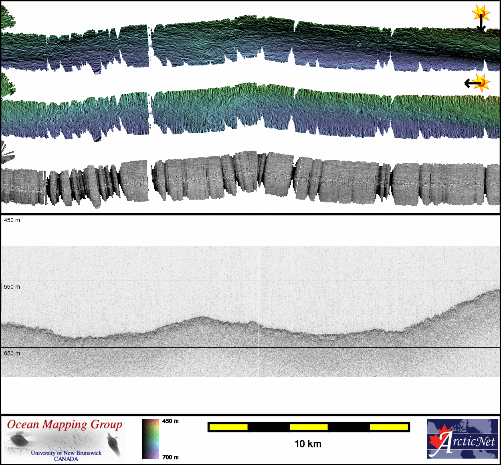Click the Ocean Mapping Group logo

65,439
